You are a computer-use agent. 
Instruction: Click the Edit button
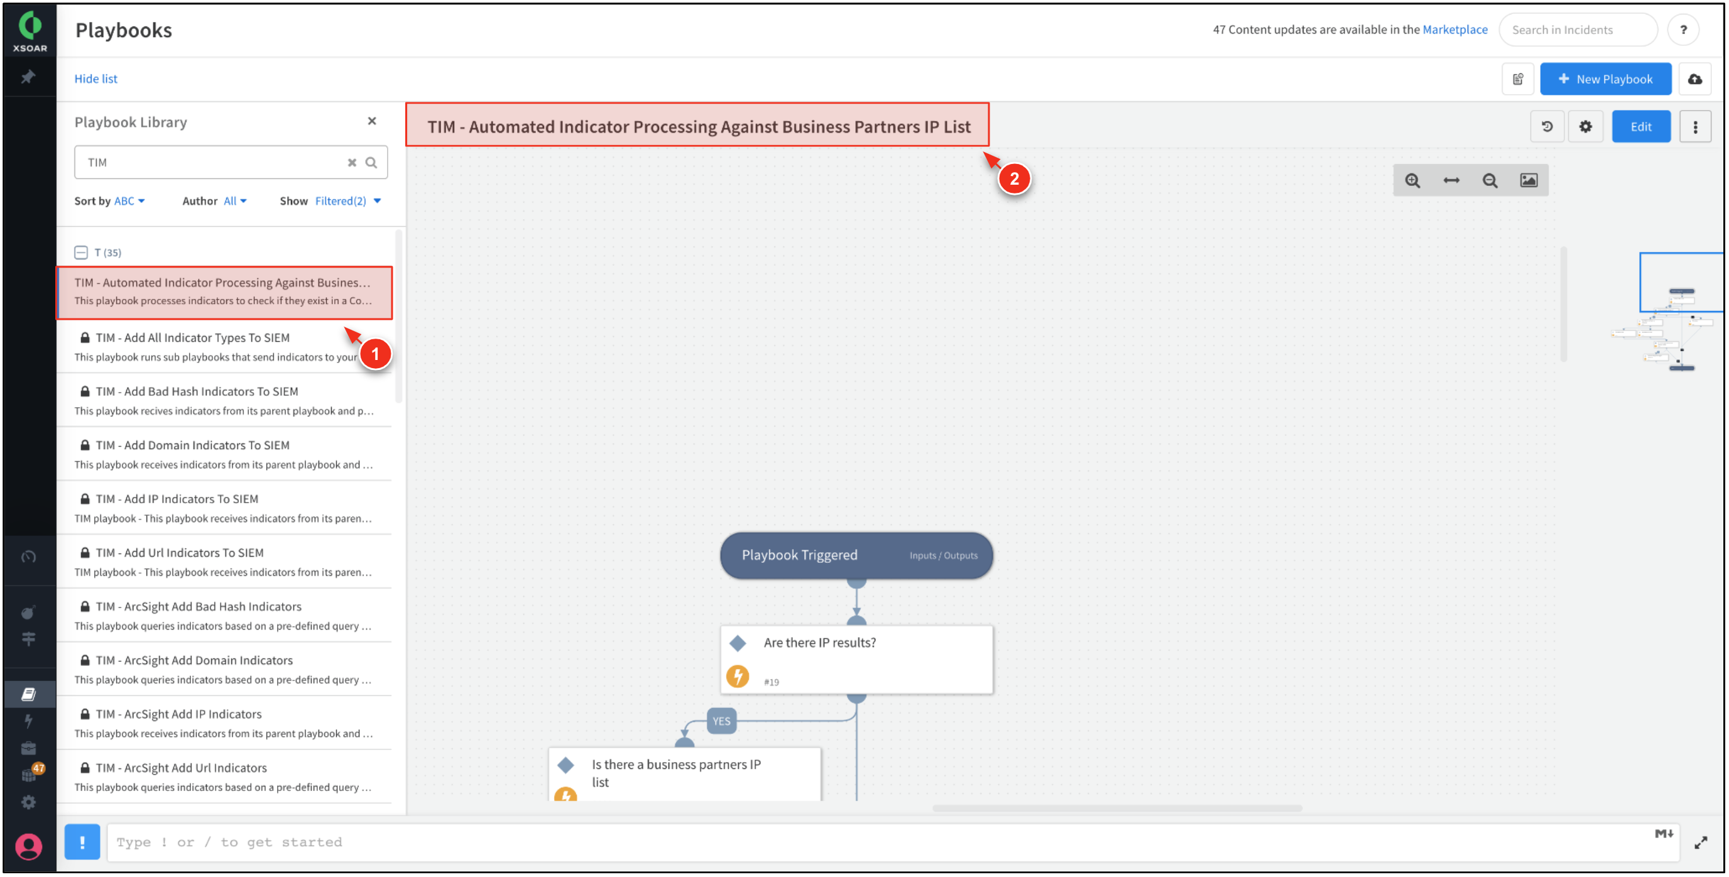coord(1640,127)
